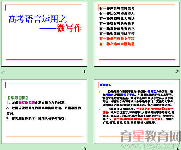Click the page number 2 below second slide
181x150 pixels.
177,72
